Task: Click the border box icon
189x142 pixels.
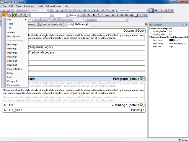Action: [136, 15]
